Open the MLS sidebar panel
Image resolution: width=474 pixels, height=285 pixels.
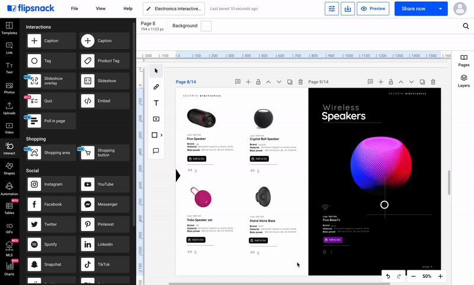9,249
